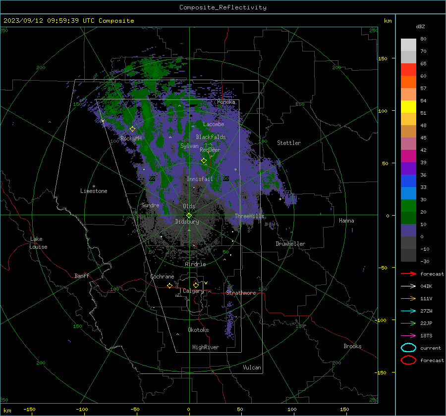446x416 pixels.
Task: Click the Drumheller city label
Action: point(290,244)
